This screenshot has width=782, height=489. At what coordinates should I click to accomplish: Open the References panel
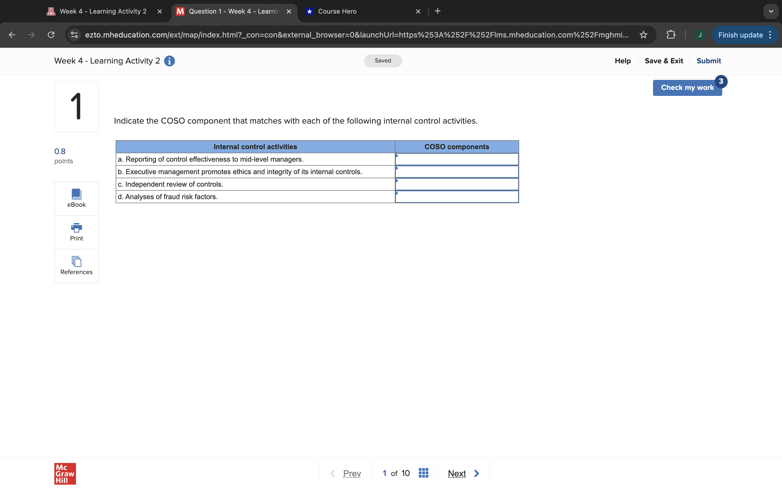click(x=76, y=266)
